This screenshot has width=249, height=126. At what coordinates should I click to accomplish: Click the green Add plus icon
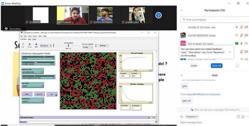[x=36, y=44]
